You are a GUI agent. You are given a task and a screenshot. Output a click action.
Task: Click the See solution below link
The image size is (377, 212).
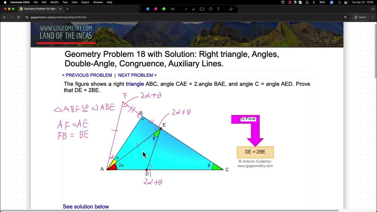pos(86,206)
